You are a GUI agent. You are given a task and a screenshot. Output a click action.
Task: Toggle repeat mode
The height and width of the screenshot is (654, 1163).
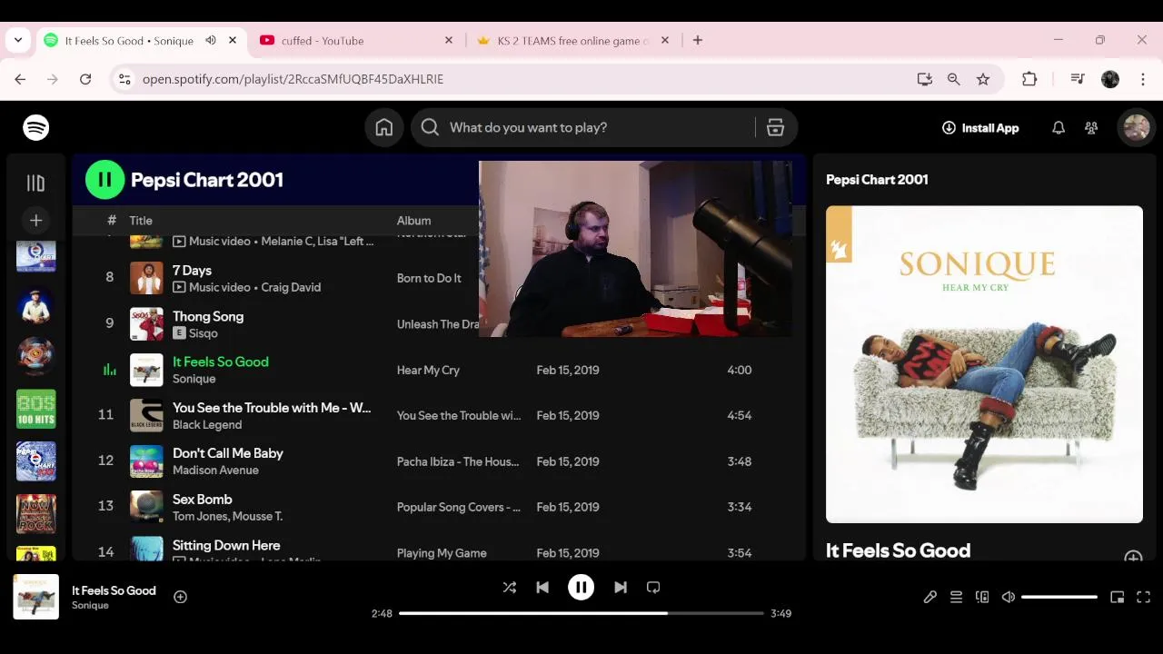click(653, 588)
